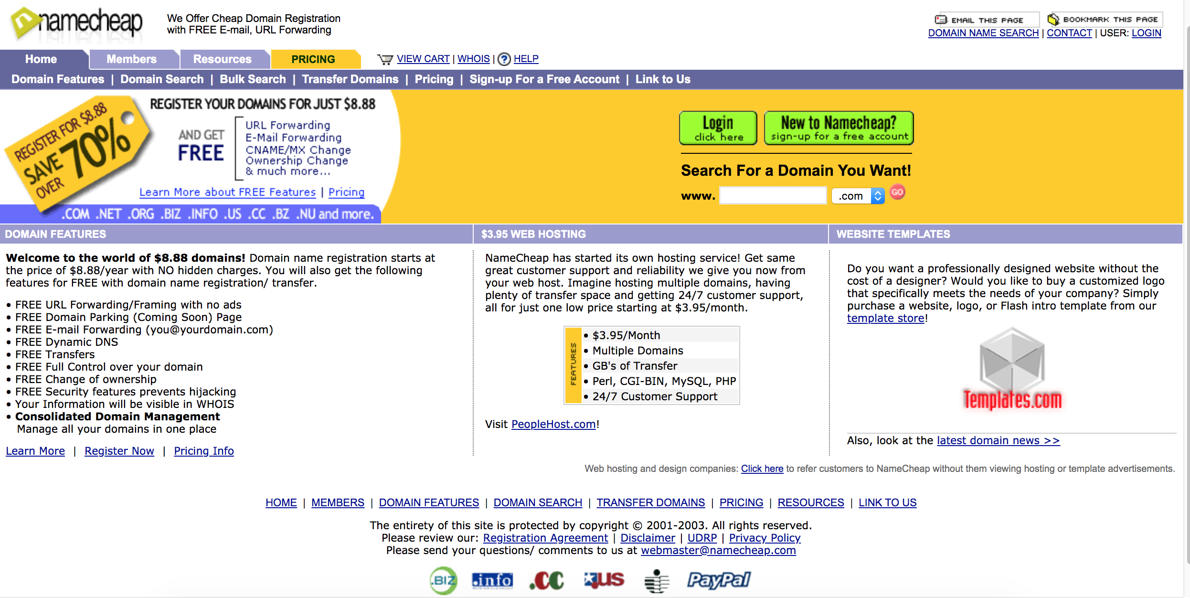Click DOMAIN SEARCH in the footer navigation

point(538,502)
